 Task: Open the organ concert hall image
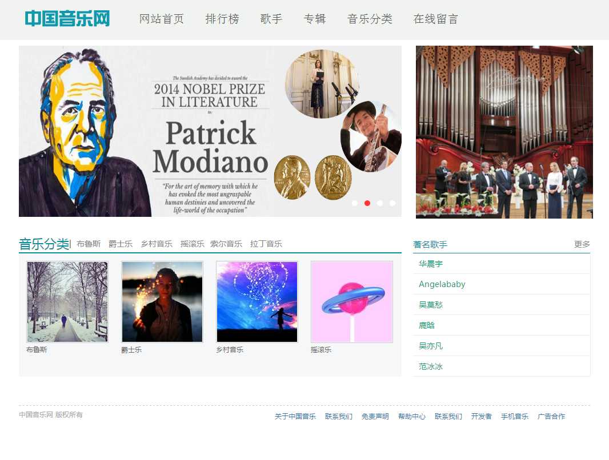coord(504,132)
